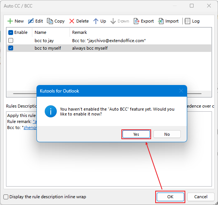Maximize the Auto CC / BCC window
218x205 pixels.
[x=192, y=6]
